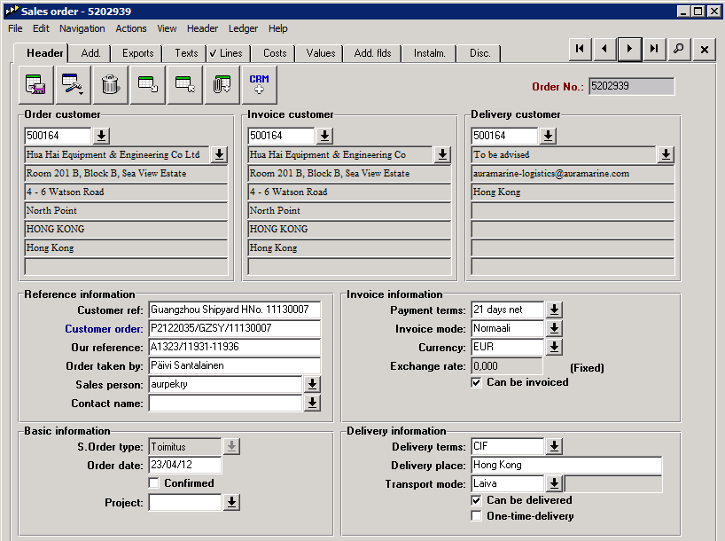Viewport: 725px width, 541px height.
Task: Open the Navigation menu
Action: pos(82,28)
